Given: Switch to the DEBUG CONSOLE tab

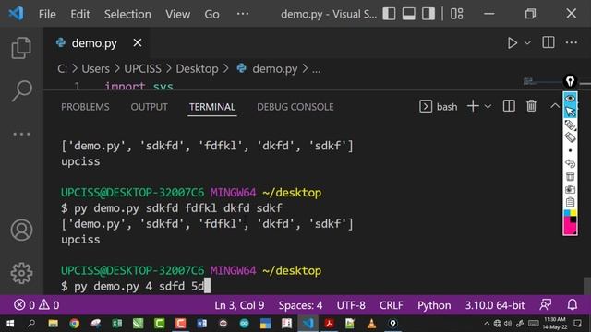Looking at the screenshot, I should click(x=295, y=107).
